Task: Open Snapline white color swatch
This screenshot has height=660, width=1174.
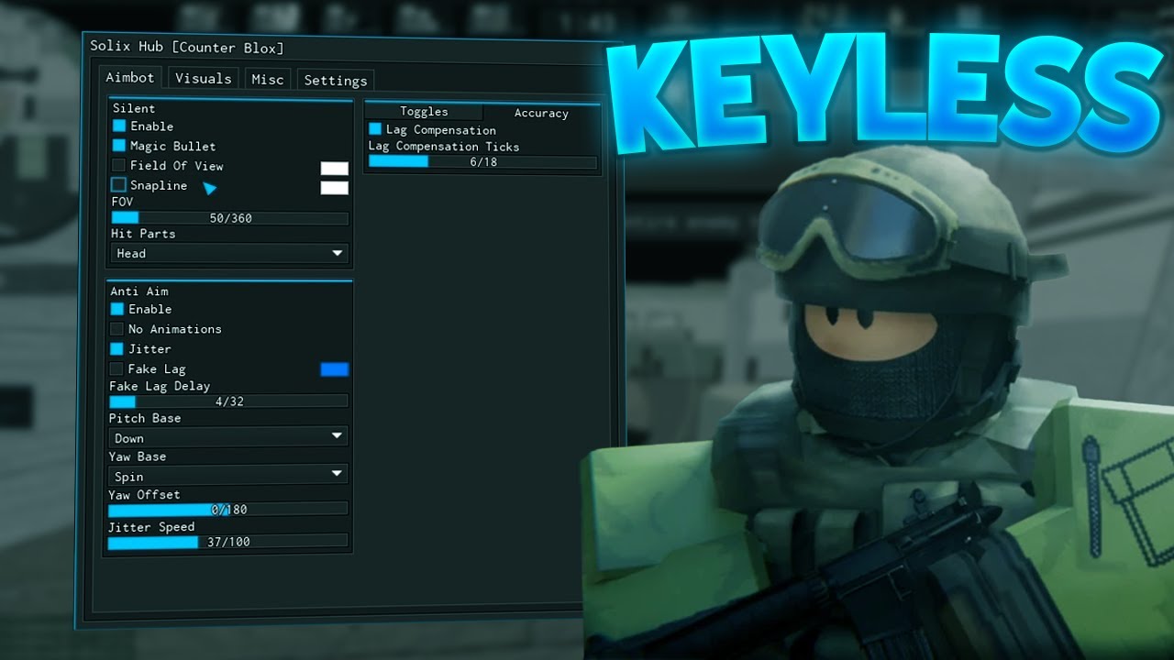Action: 334,188
